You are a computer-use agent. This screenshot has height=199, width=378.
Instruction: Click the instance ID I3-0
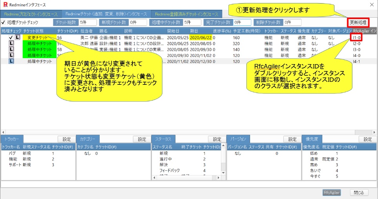(356, 49)
